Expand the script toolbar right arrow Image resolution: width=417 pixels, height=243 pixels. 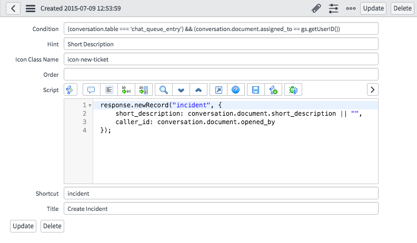pyautogui.click(x=373, y=90)
